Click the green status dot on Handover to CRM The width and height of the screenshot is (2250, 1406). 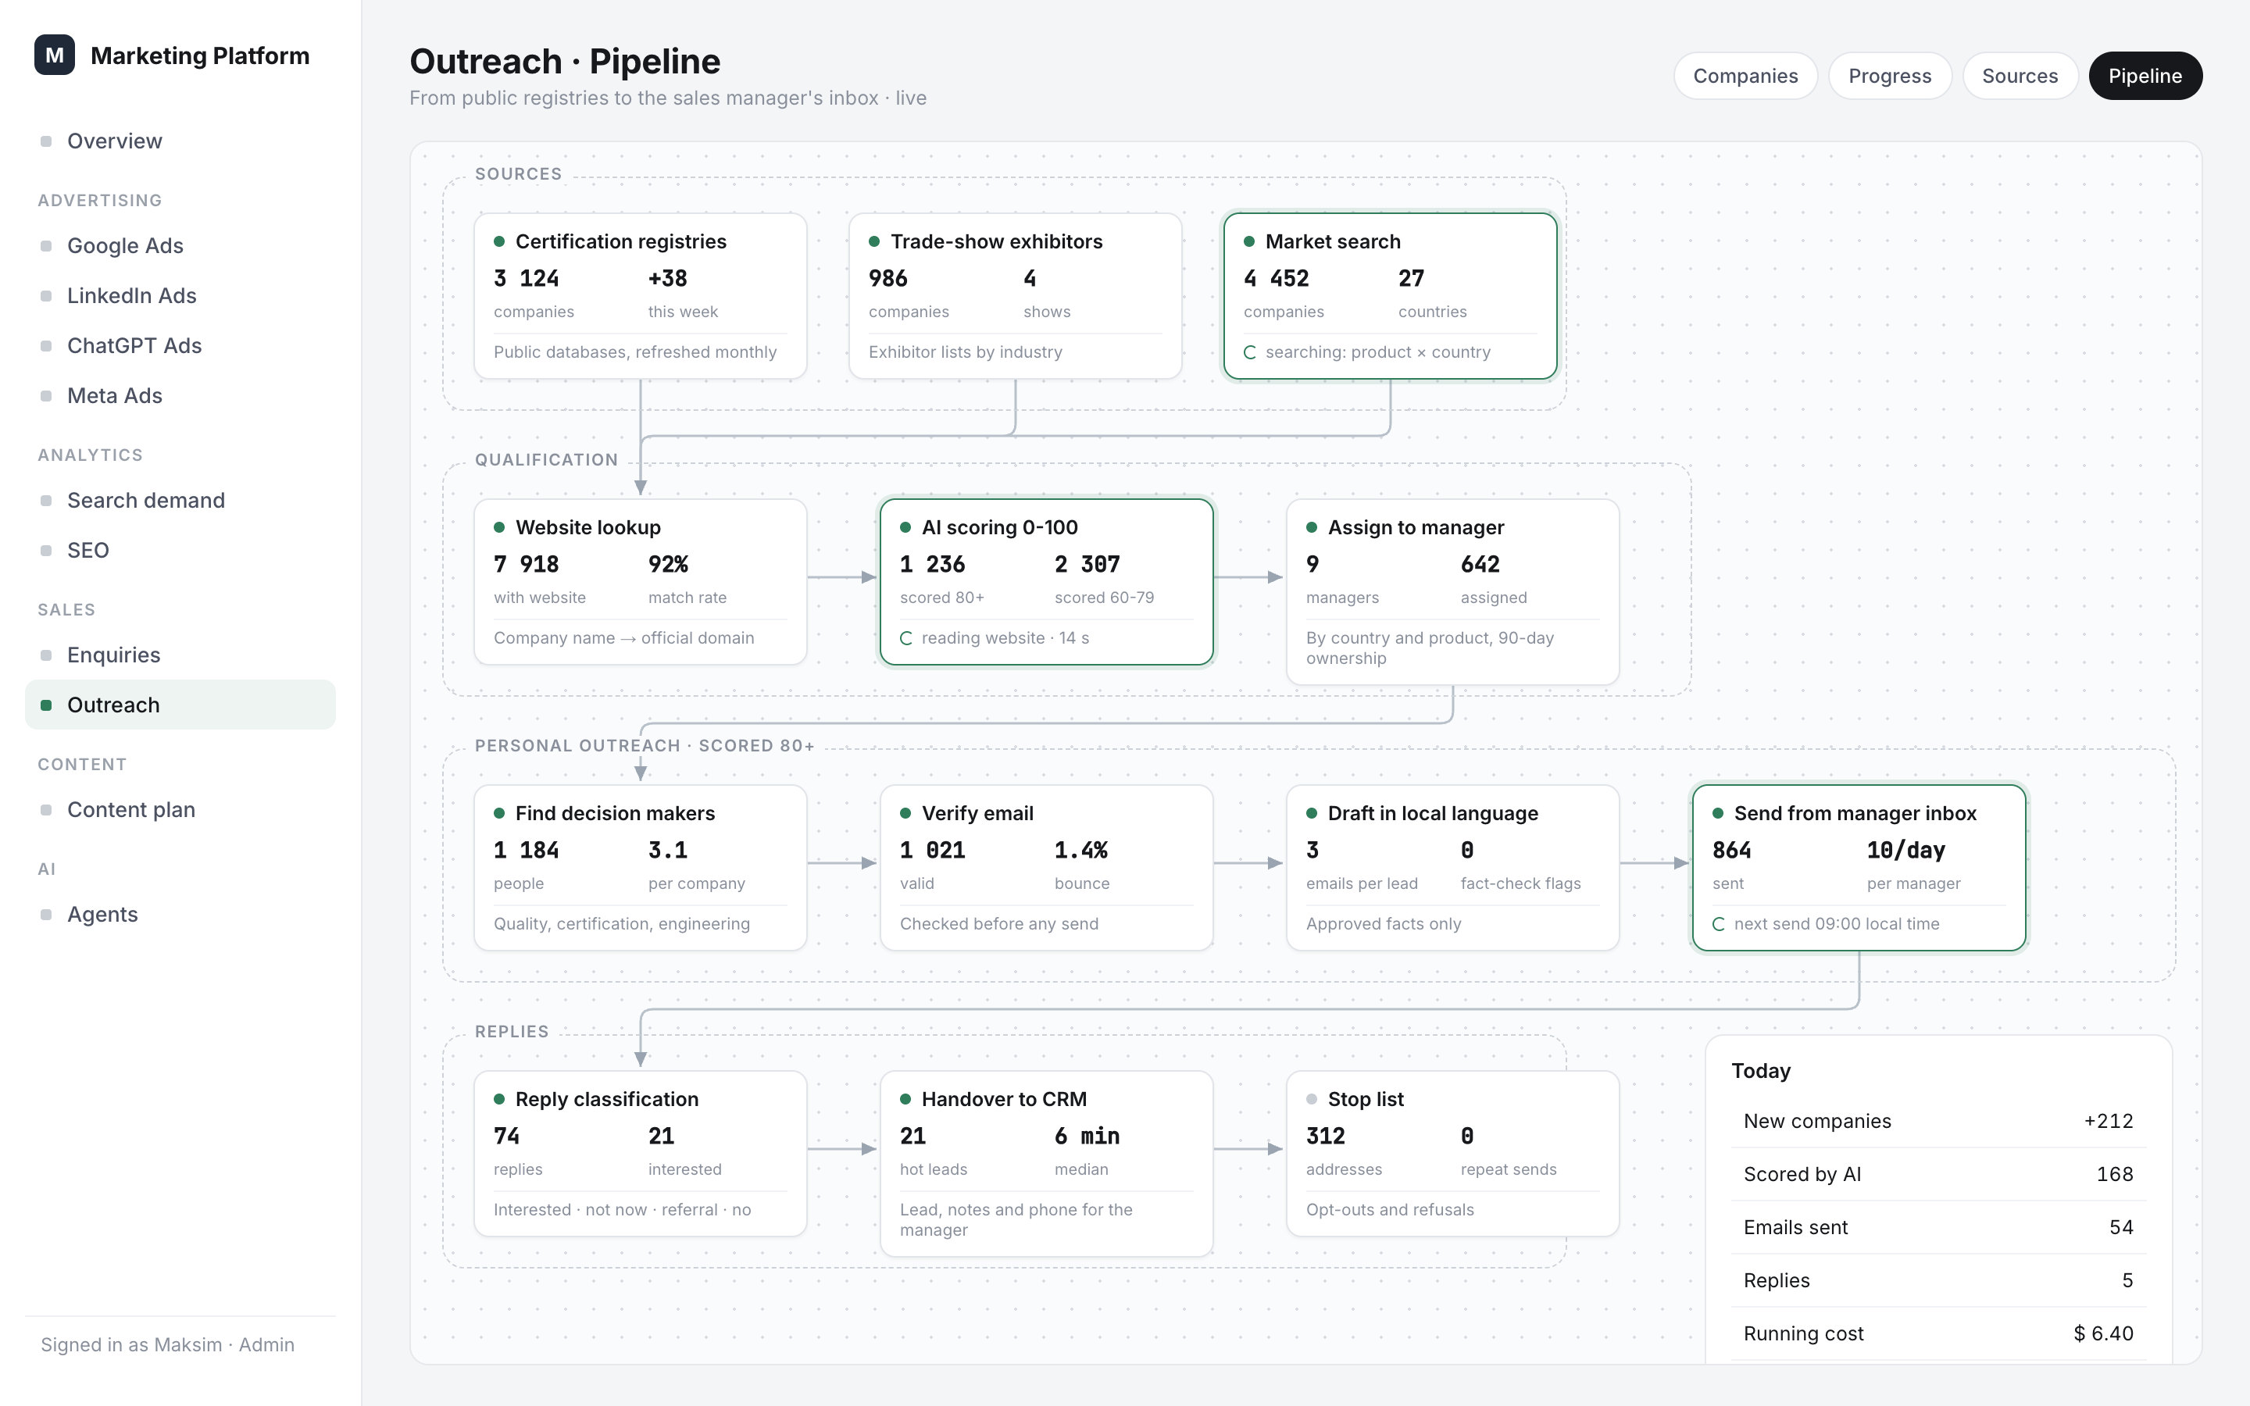[x=905, y=1099]
